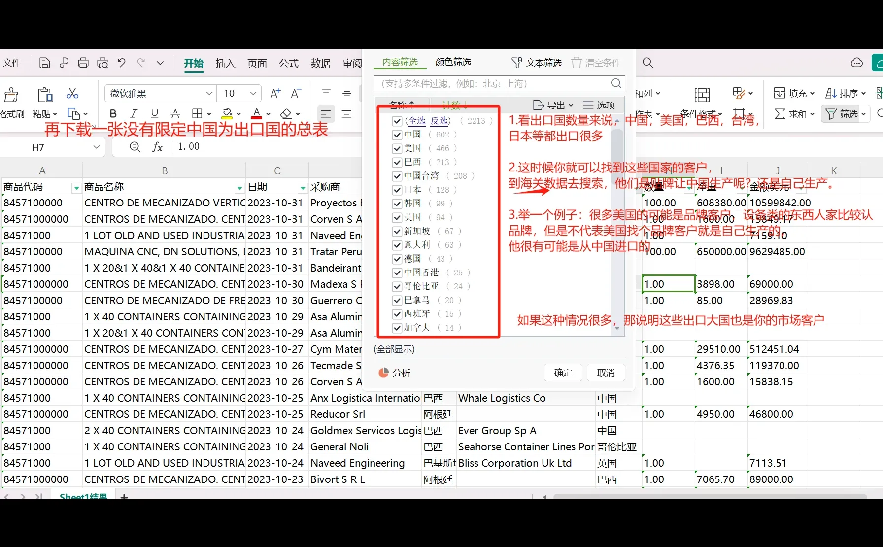Uncheck the 美国 filter checkbox
The height and width of the screenshot is (547, 883).
tap(397, 148)
